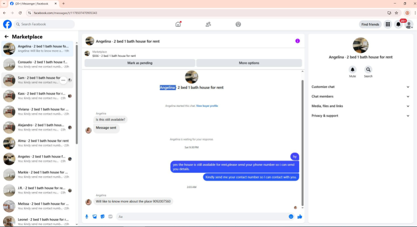The image size is (417, 227).
Task: Open browser three-dot menu
Action: coord(415,13)
